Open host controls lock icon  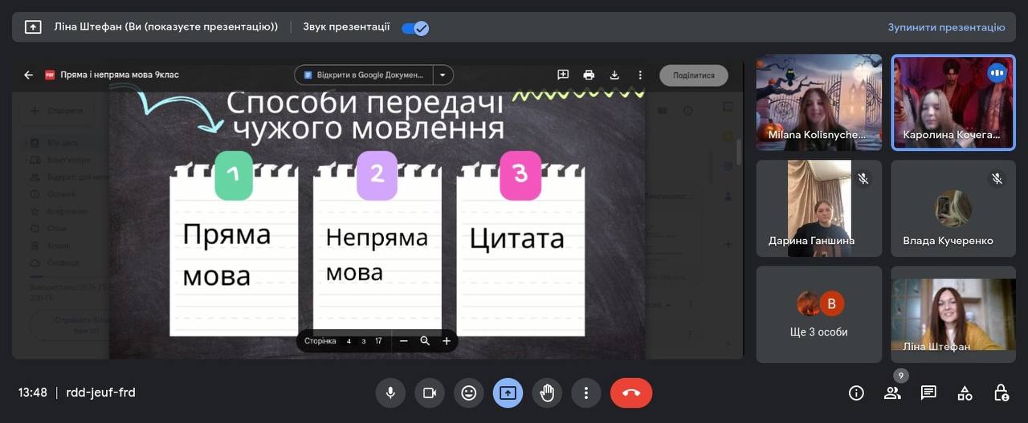pos(1001,392)
